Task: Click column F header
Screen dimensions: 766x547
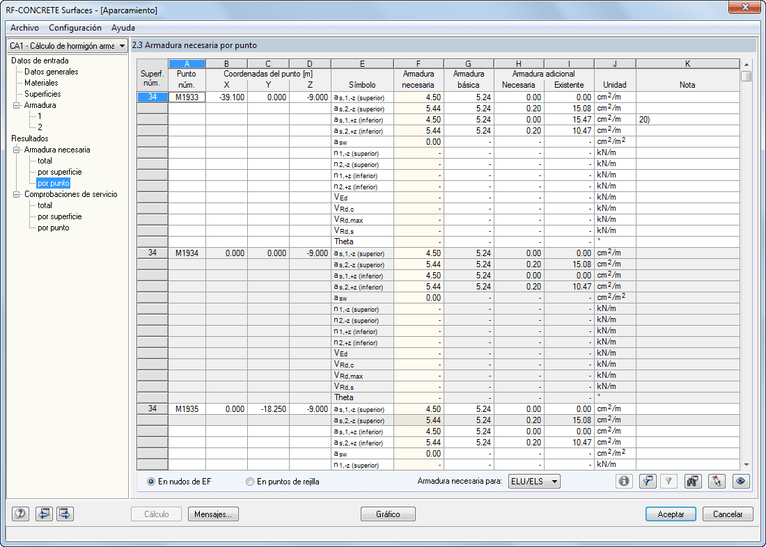Action: tap(419, 63)
